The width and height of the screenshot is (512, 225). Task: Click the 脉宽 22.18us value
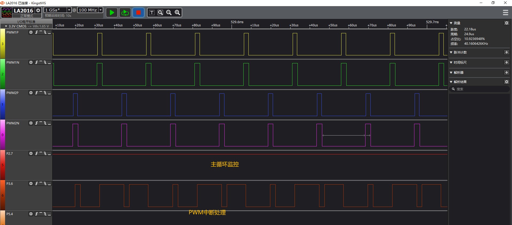tap(470, 29)
